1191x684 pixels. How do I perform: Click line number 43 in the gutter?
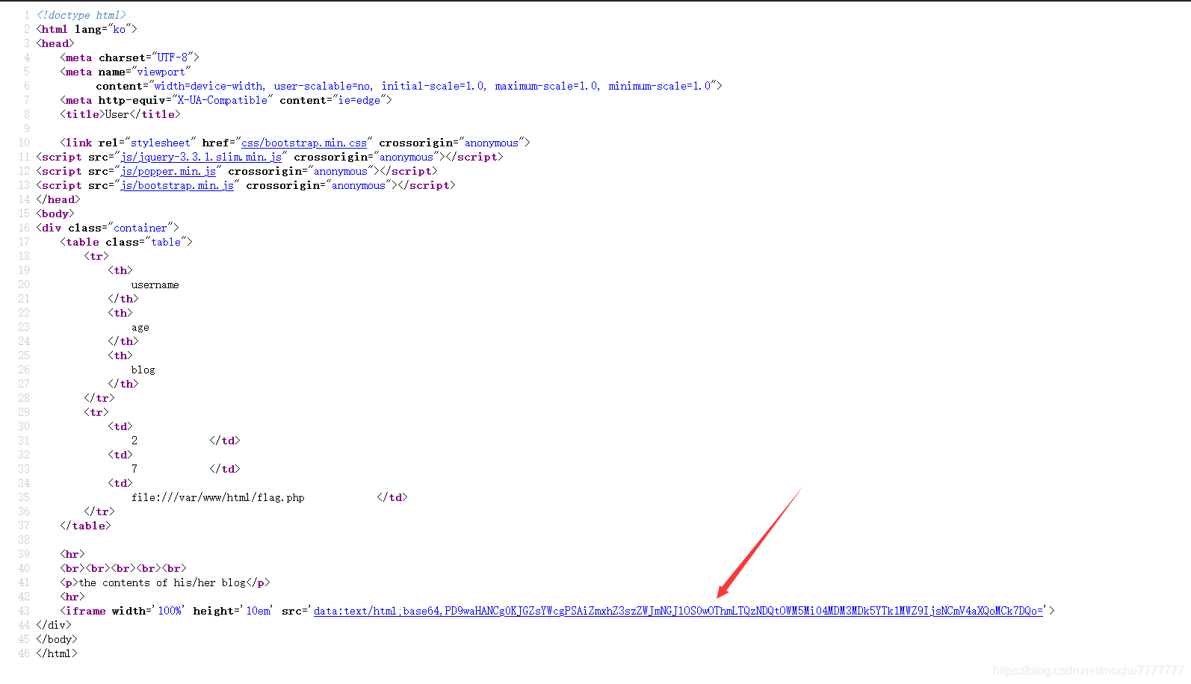point(24,611)
